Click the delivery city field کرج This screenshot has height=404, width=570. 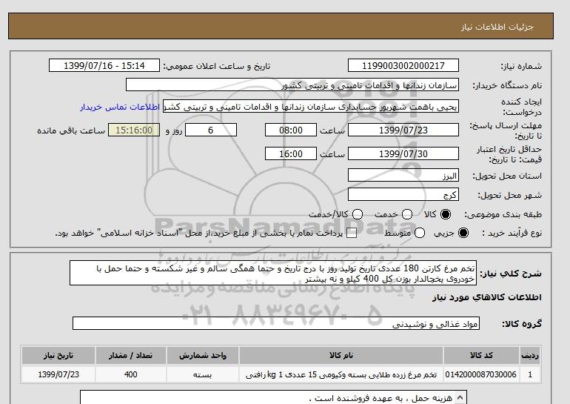[x=403, y=194]
